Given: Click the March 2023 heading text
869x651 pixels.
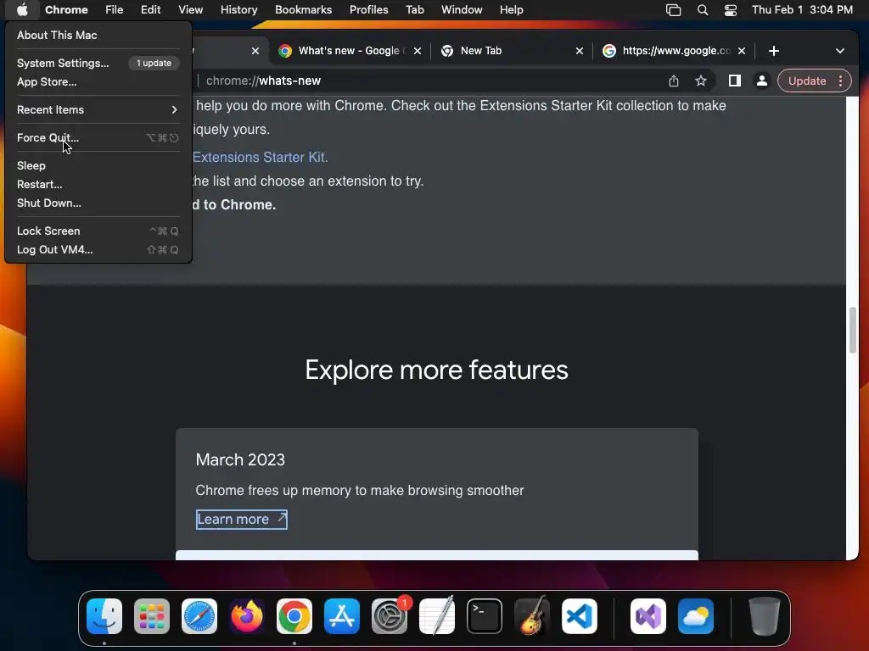Looking at the screenshot, I should coord(240,459).
